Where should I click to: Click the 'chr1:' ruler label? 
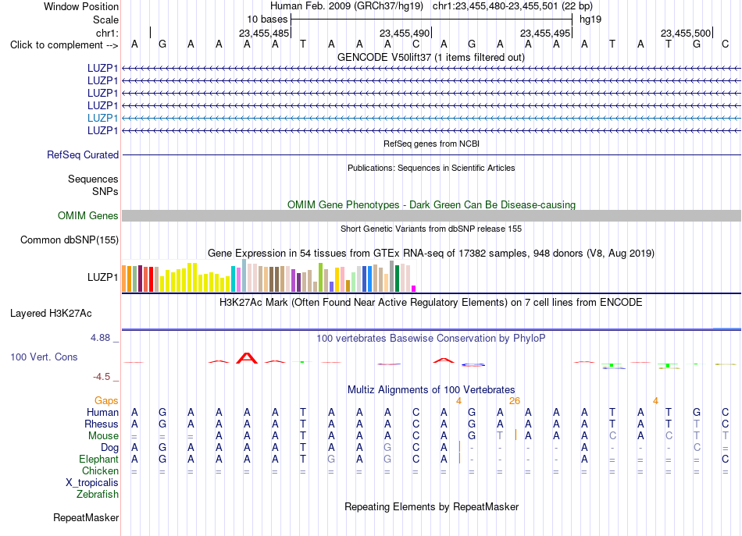(107, 33)
